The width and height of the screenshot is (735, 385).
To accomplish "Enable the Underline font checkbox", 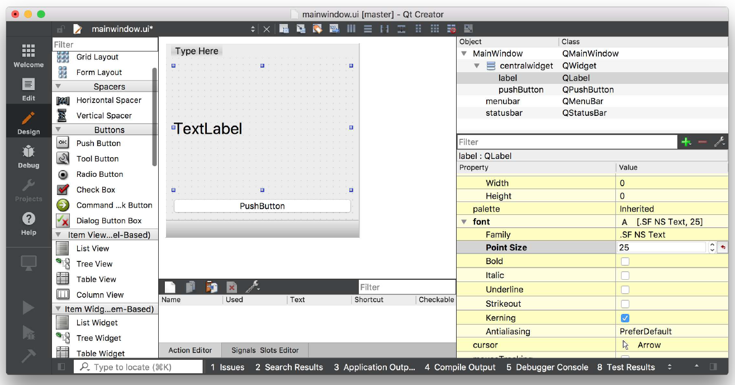I will [625, 290].
